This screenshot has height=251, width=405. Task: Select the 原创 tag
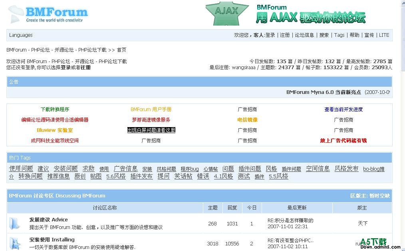click(80, 176)
